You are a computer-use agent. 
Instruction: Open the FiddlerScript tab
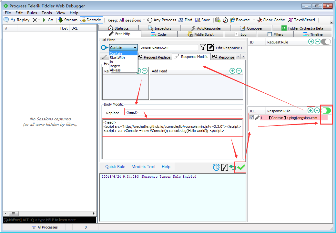pyautogui.click(x=201, y=34)
